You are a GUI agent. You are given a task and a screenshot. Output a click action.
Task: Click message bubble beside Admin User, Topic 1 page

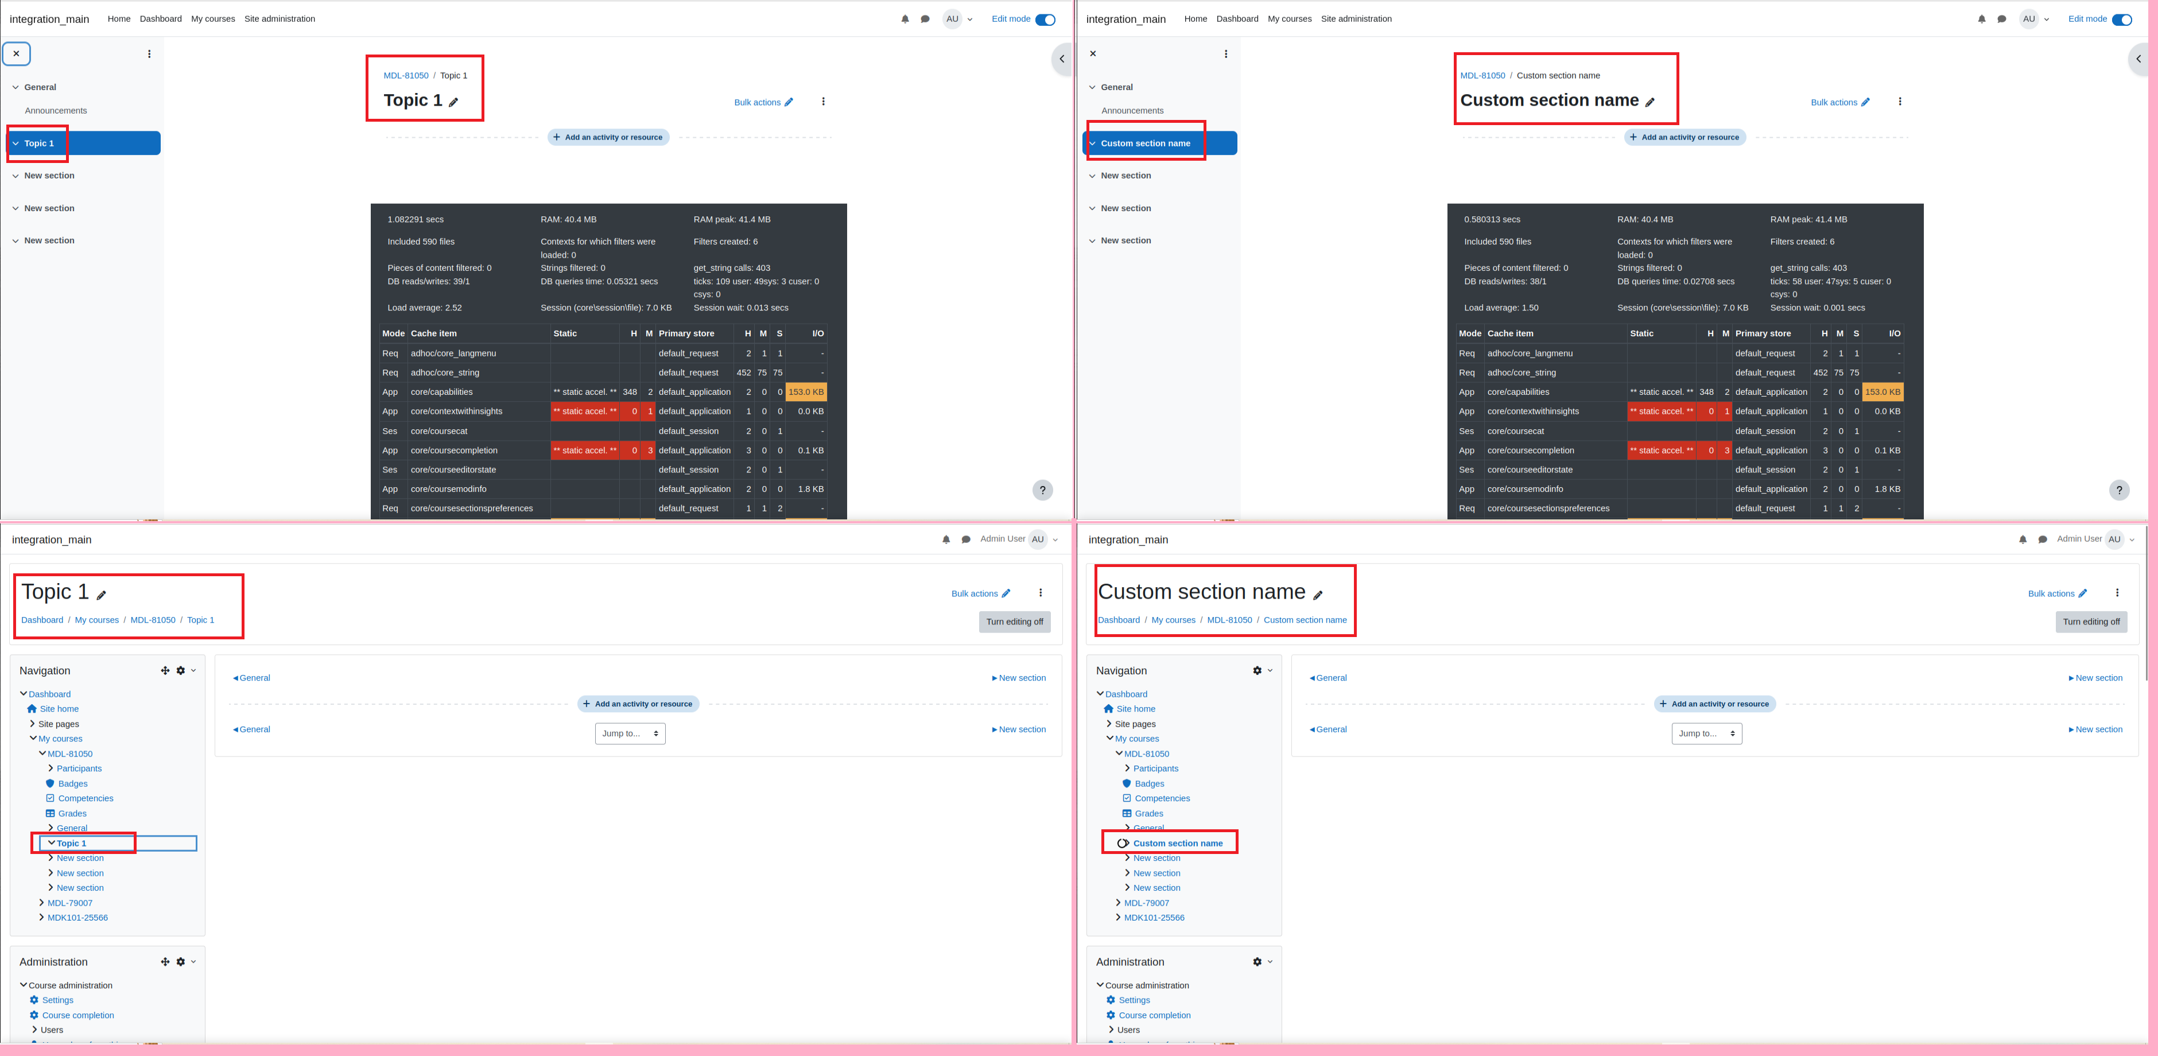point(966,540)
